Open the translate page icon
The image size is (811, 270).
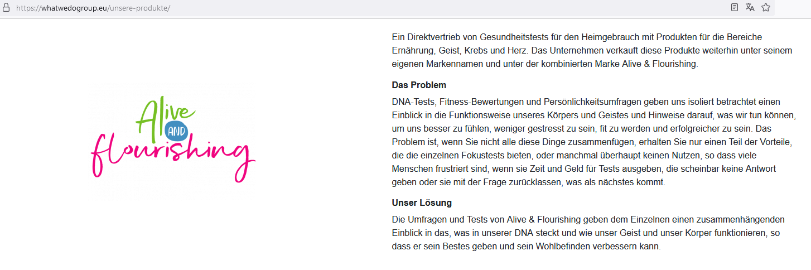750,8
